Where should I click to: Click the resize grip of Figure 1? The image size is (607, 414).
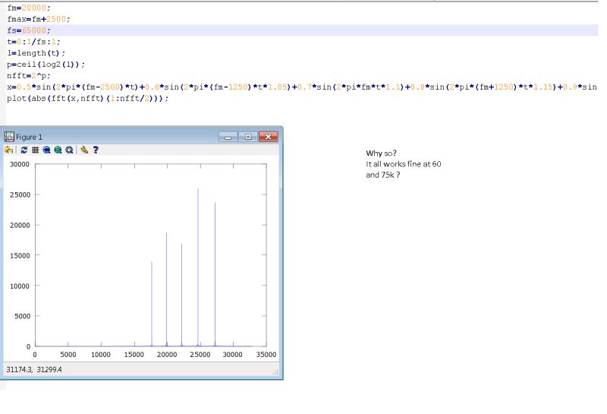pos(275,372)
